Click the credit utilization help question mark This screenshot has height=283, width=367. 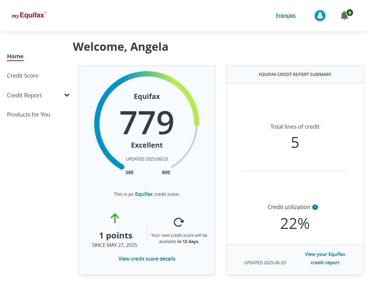coord(315,207)
